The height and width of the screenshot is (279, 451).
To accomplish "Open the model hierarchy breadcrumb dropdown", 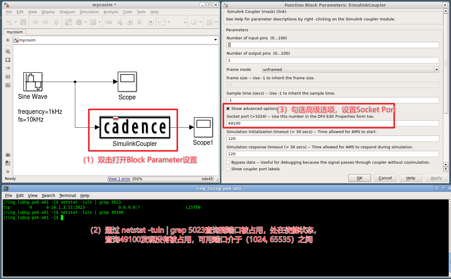I will click(x=215, y=40).
